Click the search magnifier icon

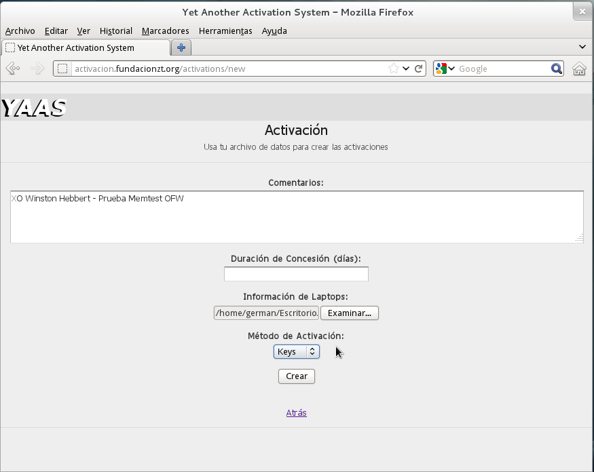pyautogui.click(x=557, y=68)
